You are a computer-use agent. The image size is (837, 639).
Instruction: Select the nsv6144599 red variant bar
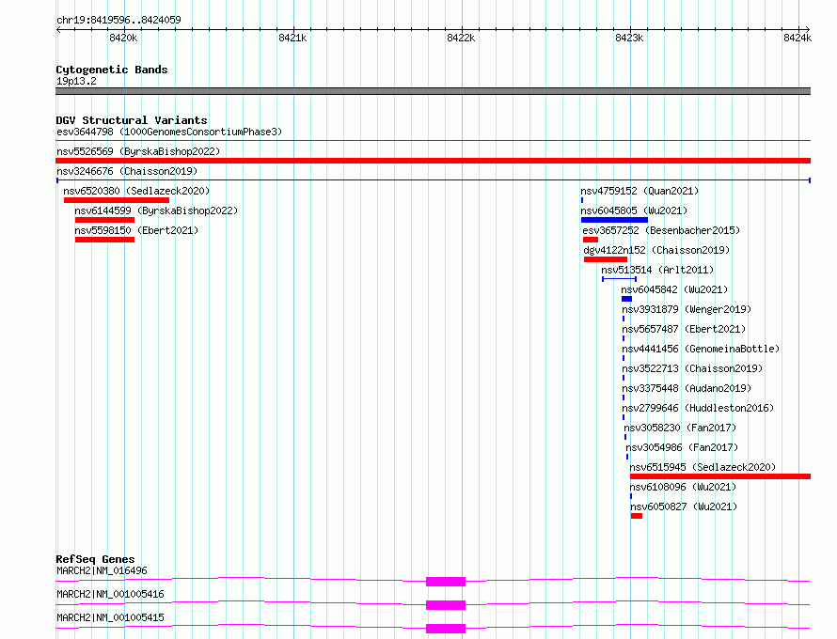pos(104,220)
